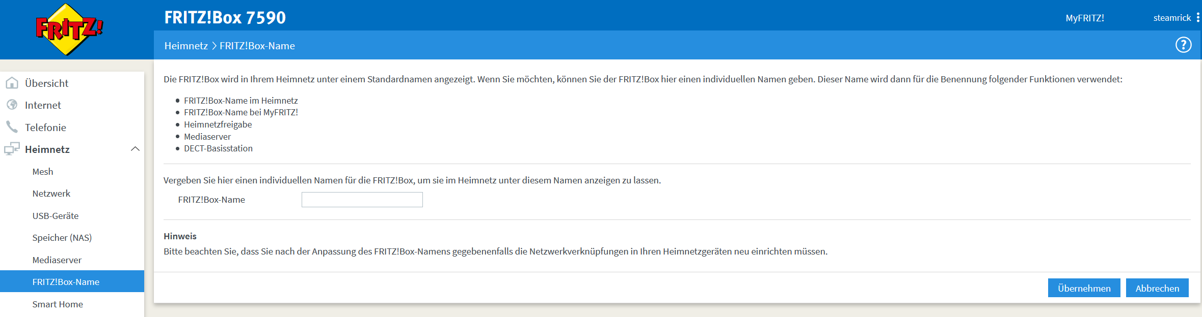Screen dimensions: 1202x317
Task: Click the Heimnetz breadcrumb link
Action: point(186,46)
